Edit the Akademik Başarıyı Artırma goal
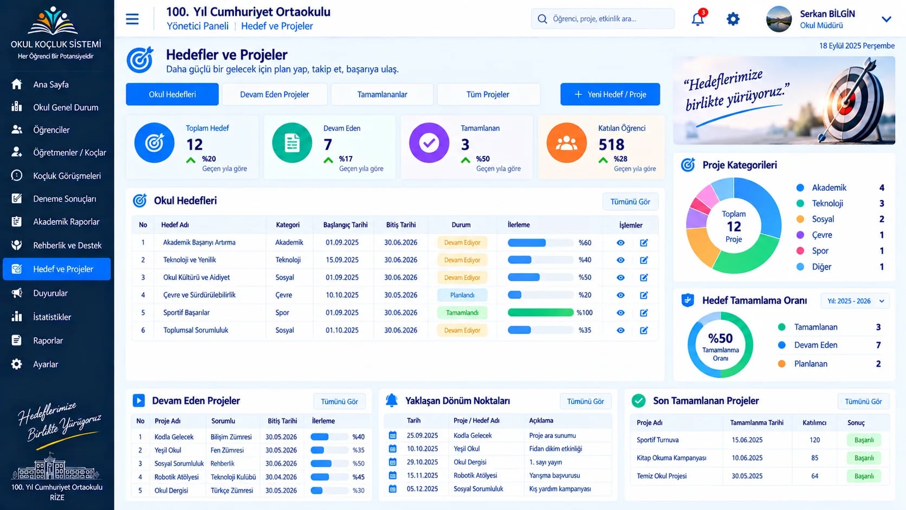 [x=644, y=243]
